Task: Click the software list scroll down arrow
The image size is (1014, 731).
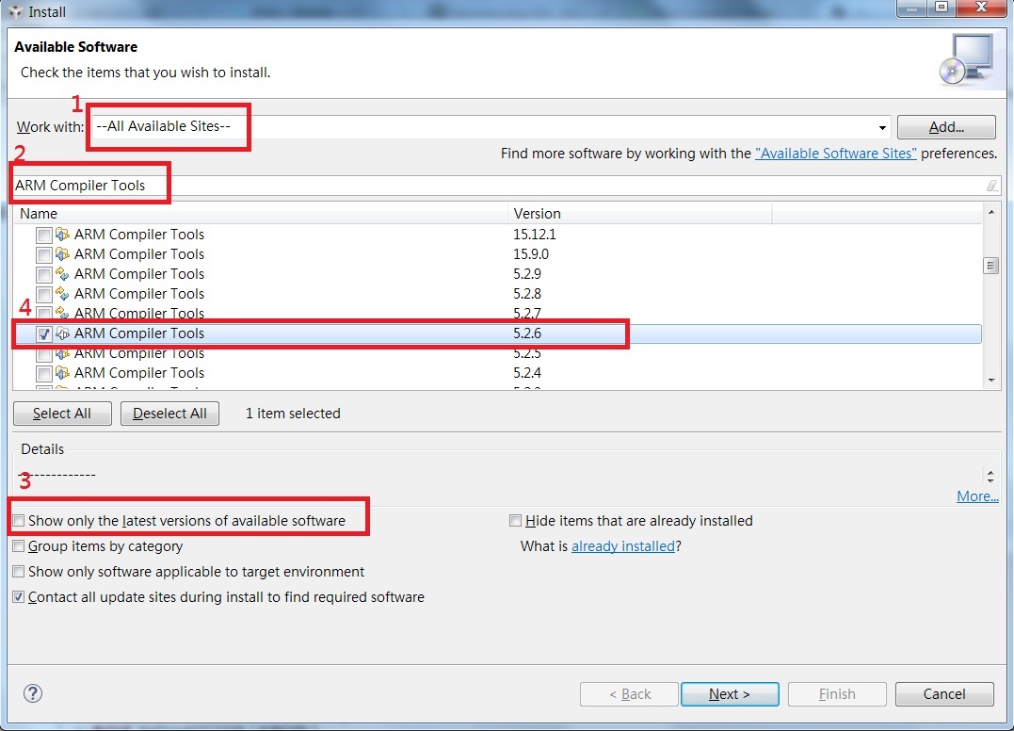Action: pyautogui.click(x=990, y=381)
